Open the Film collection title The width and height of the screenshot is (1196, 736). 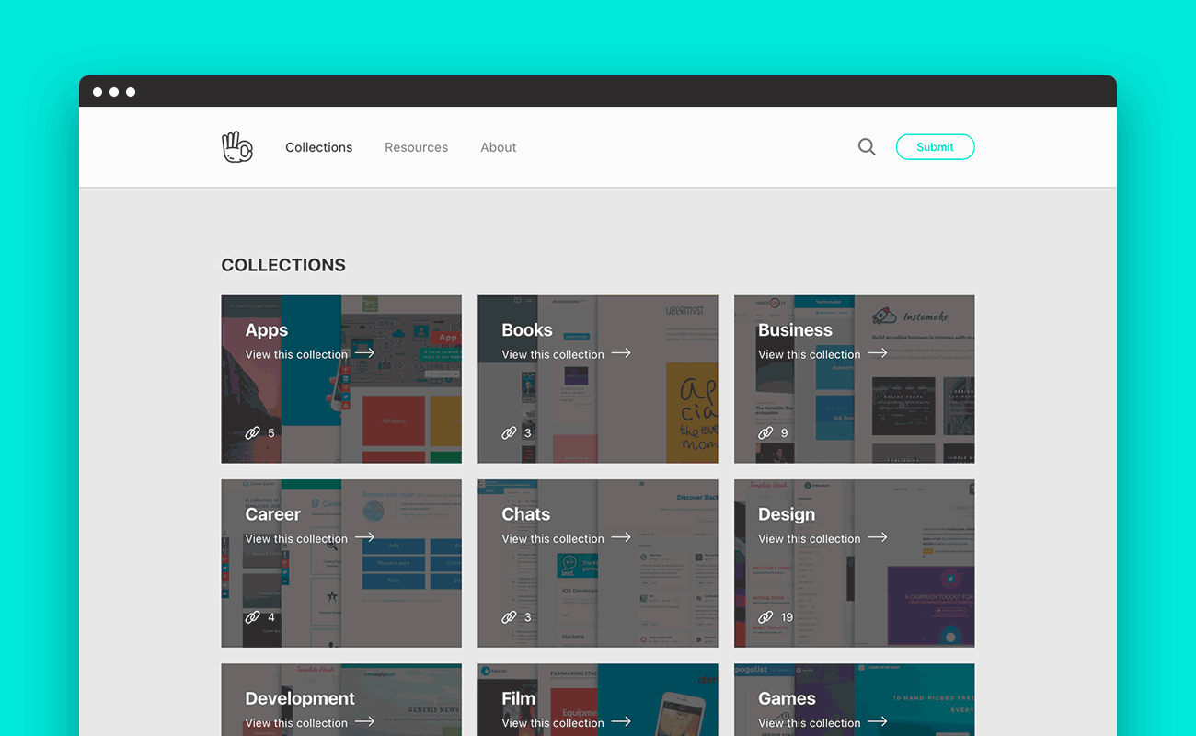(x=519, y=698)
